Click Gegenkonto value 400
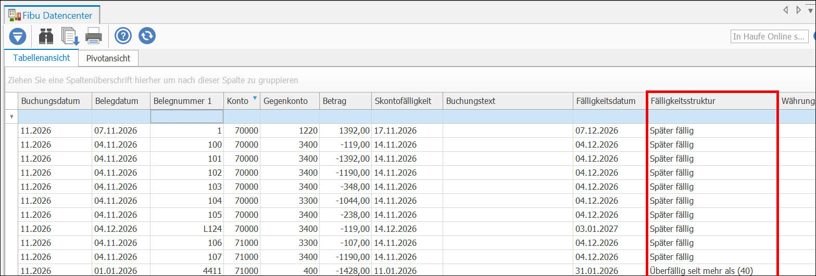 [290, 270]
